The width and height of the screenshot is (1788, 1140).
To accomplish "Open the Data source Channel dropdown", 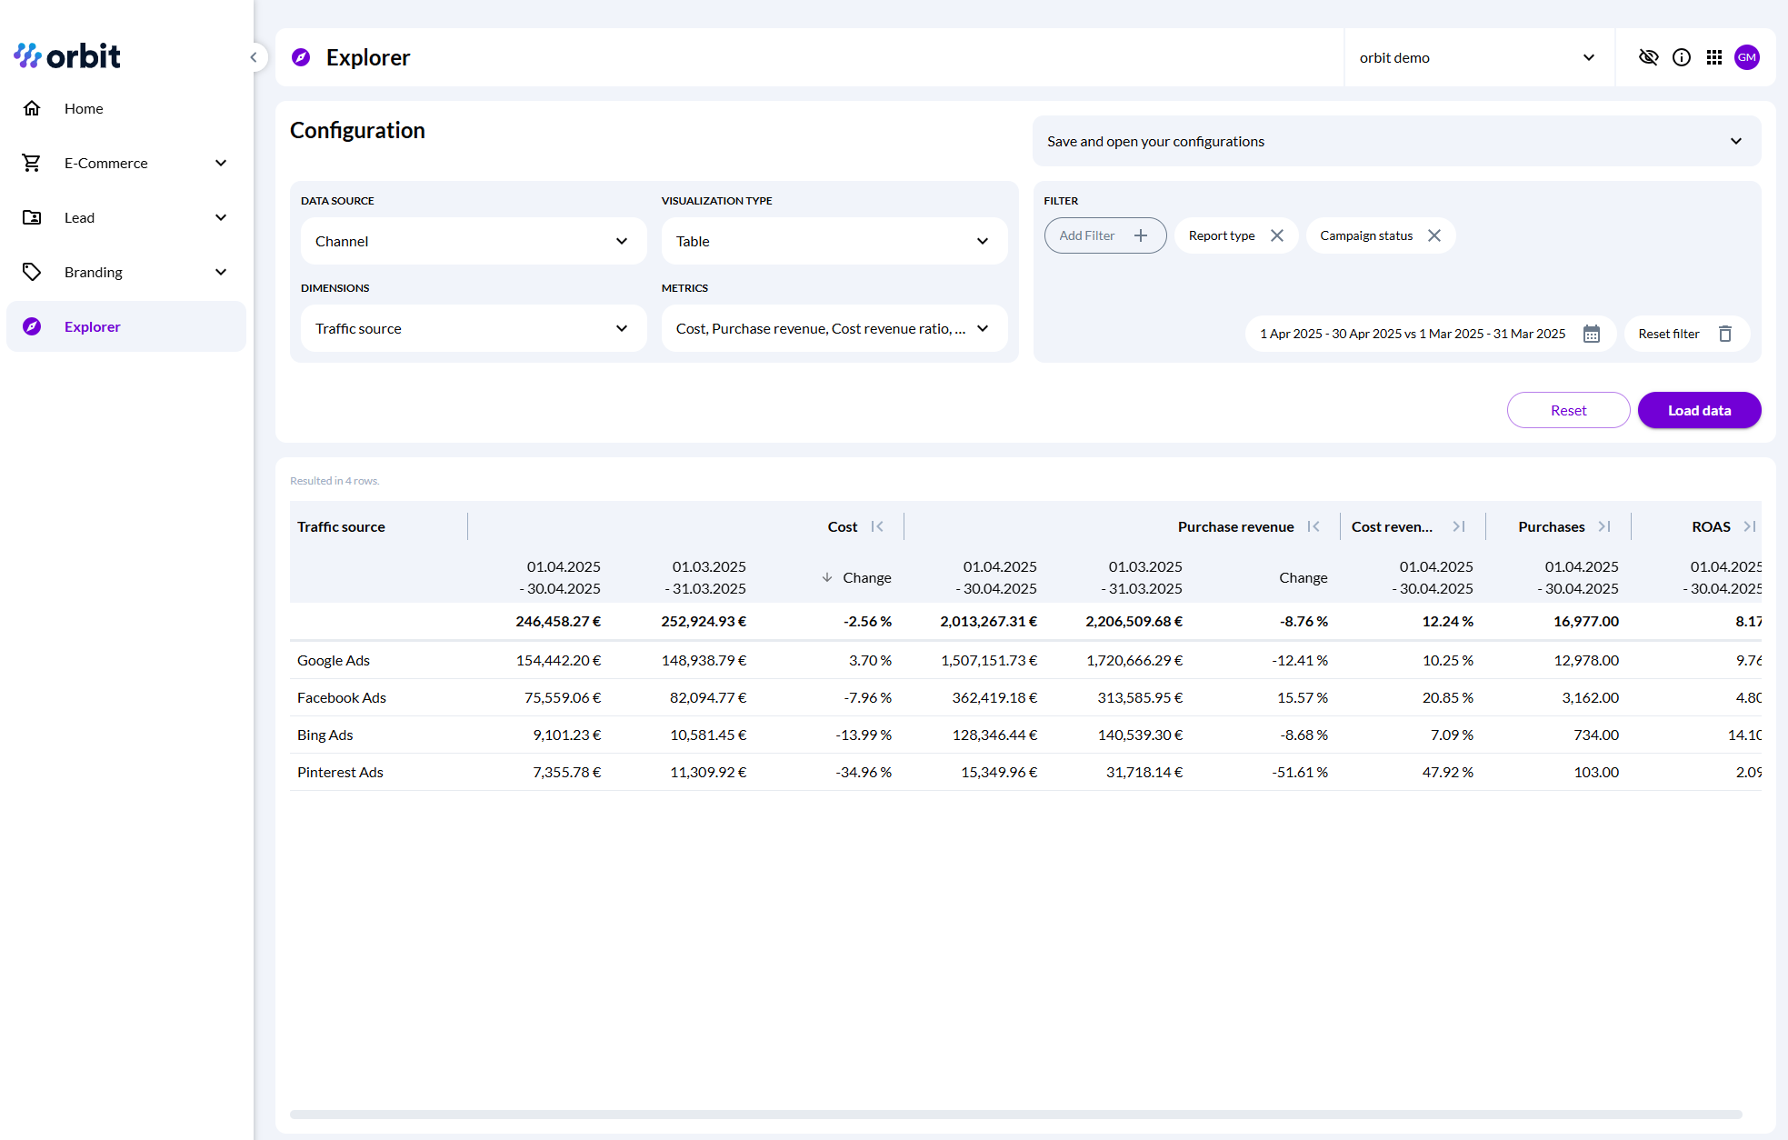I will [473, 241].
